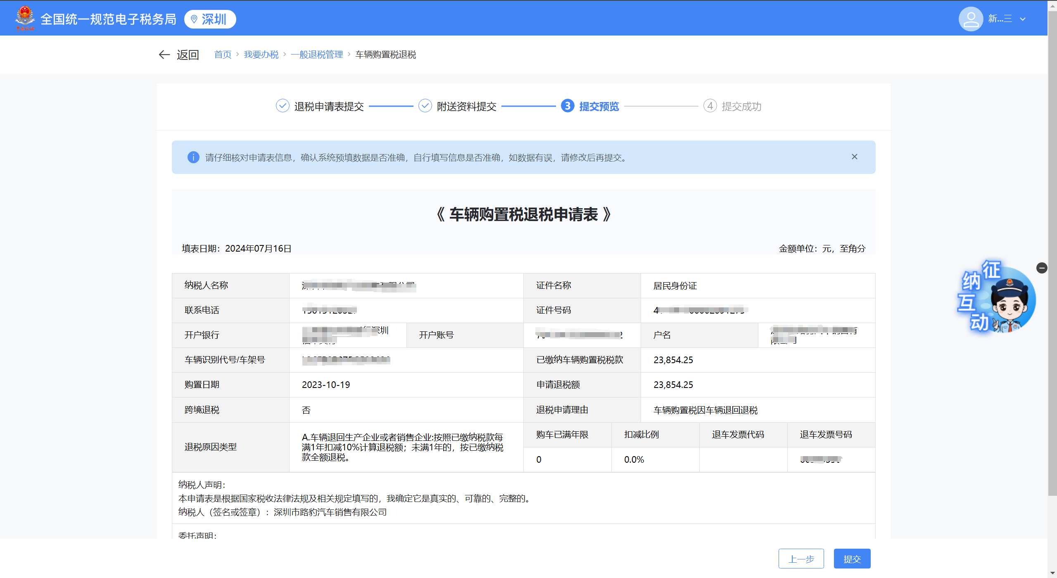Viewport: 1057px width, 578px height.
Task: Click the 退税原因类型 description text
Action: tap(402, 447)
